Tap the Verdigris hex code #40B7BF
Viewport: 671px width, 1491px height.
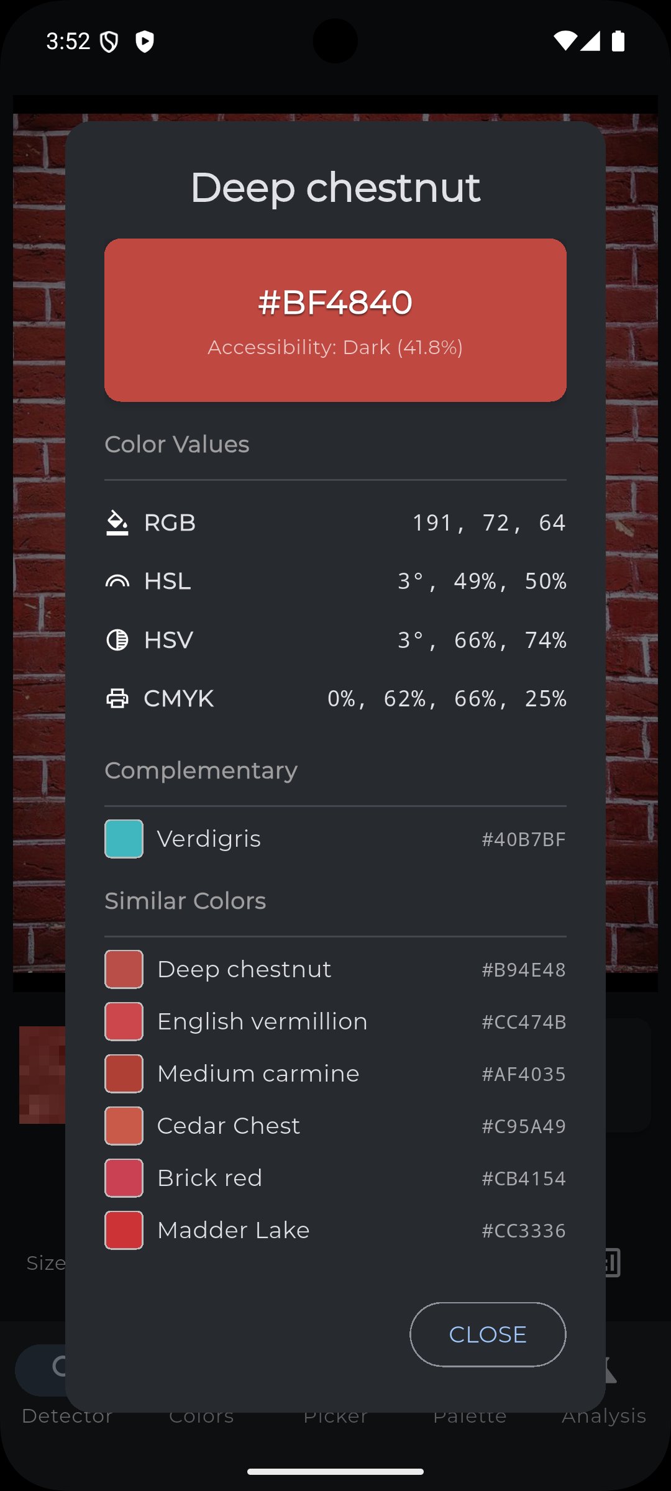(x=524, y=840)
